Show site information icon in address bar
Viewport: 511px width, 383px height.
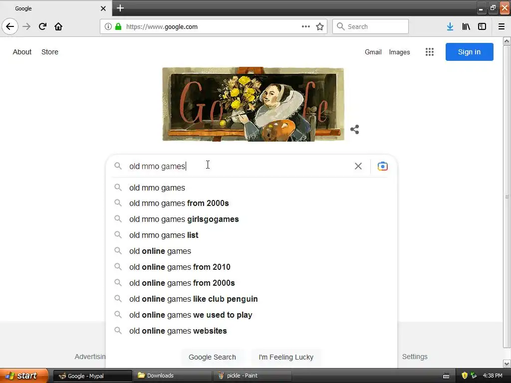coord(108,26)
